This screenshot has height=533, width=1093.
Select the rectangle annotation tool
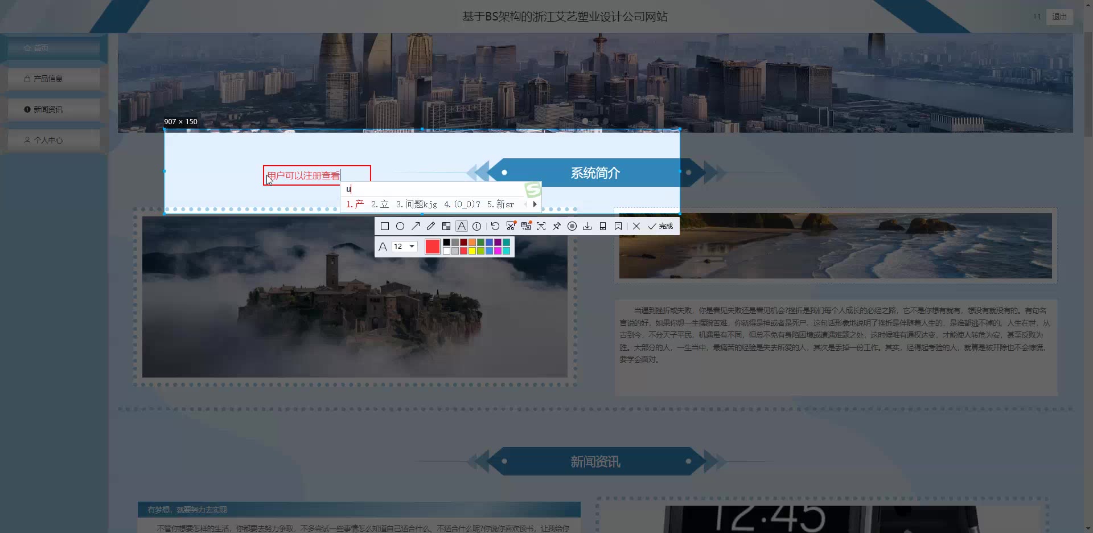(385, 226)
